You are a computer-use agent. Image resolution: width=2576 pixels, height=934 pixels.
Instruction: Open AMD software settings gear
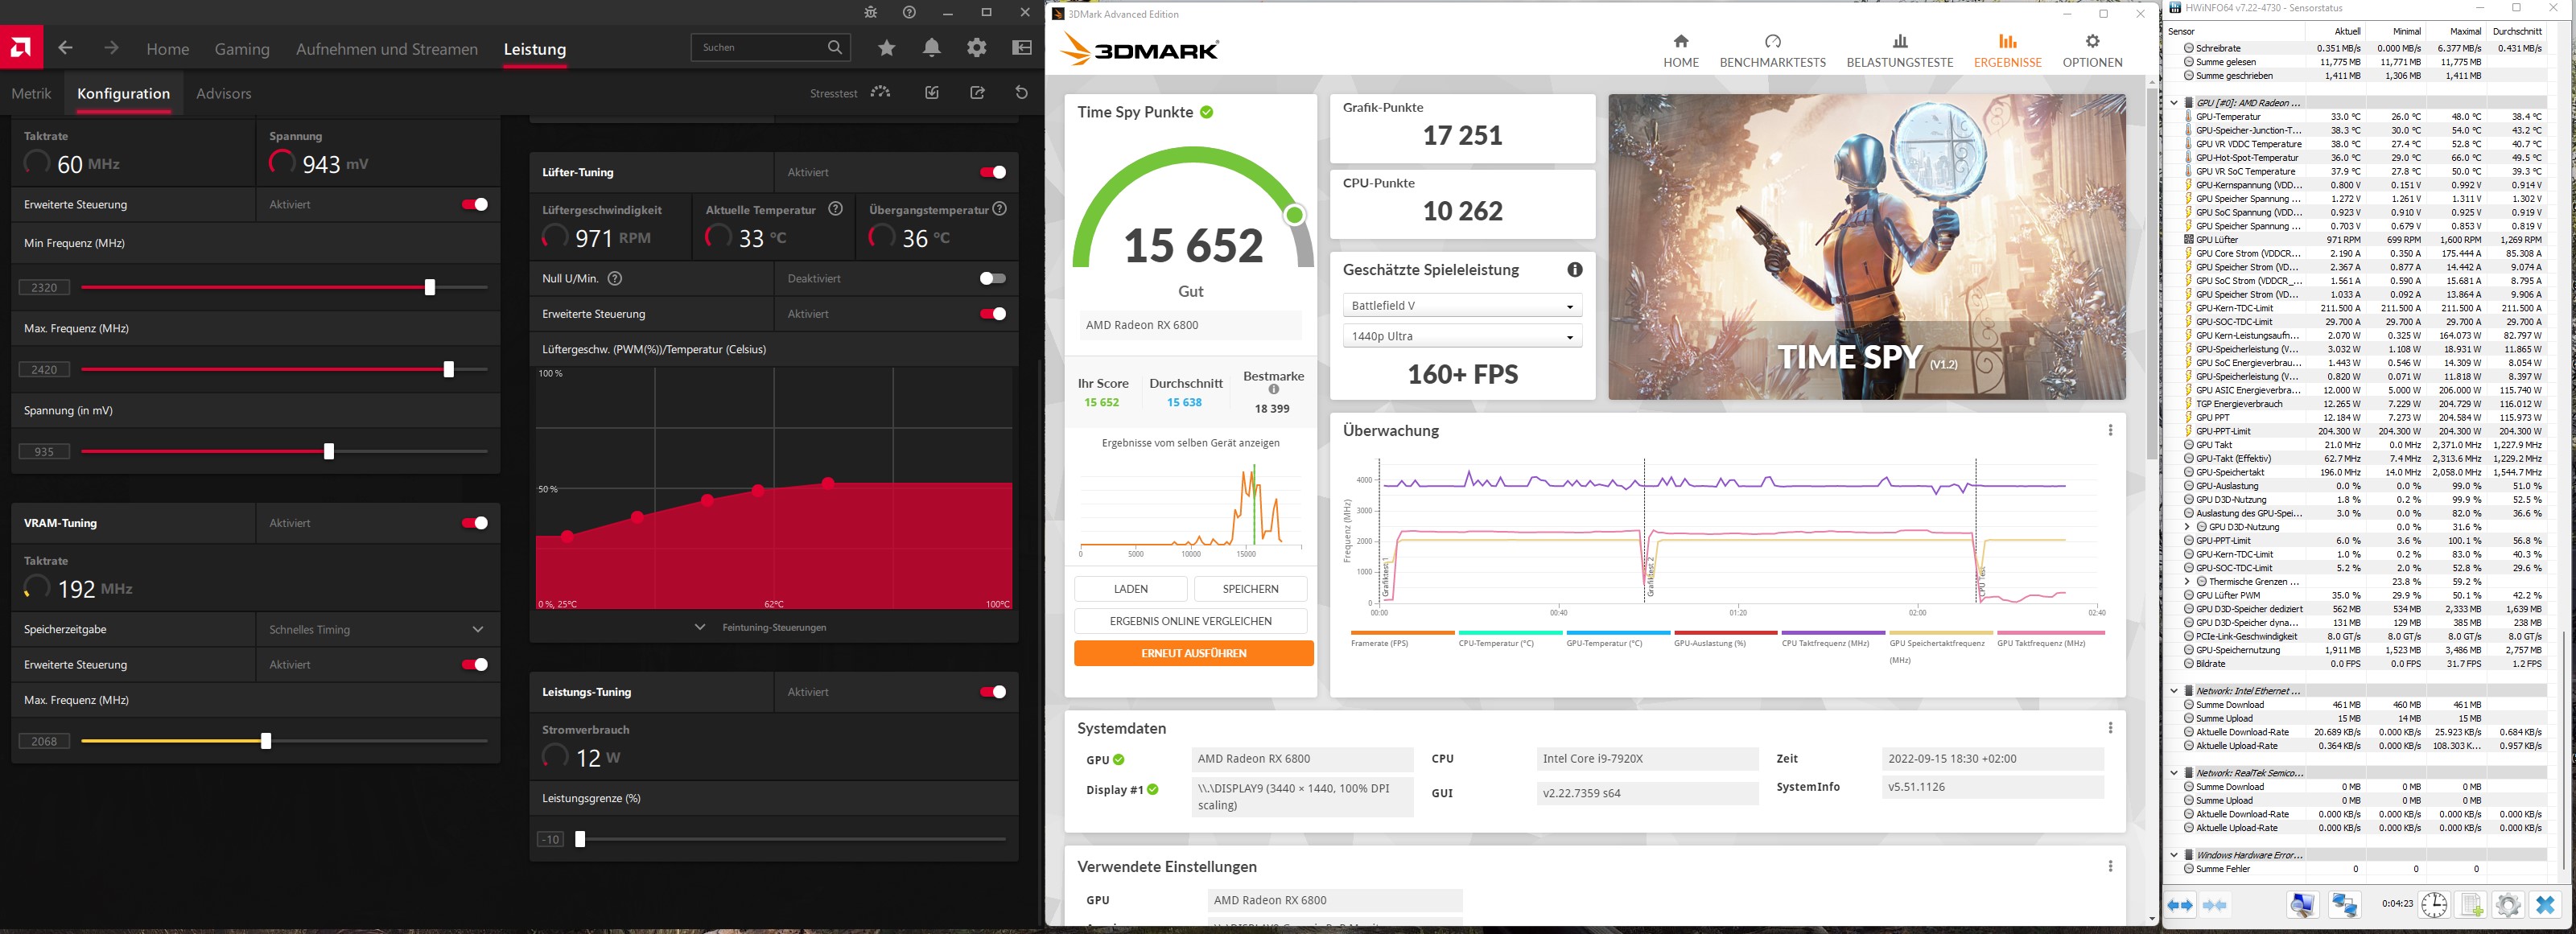coord(976,48)
